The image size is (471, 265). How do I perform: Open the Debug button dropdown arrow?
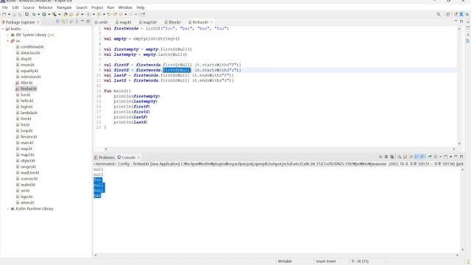pos(39,15)
